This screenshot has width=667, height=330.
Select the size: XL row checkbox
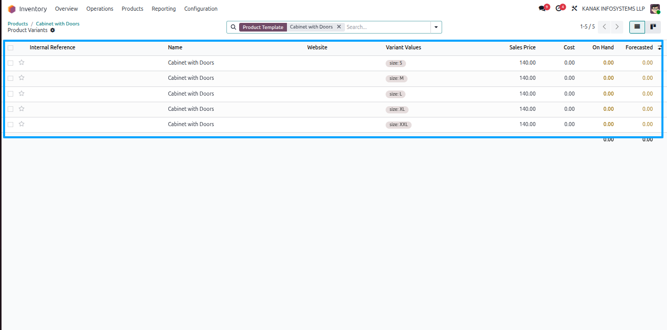tap(10, 109)
